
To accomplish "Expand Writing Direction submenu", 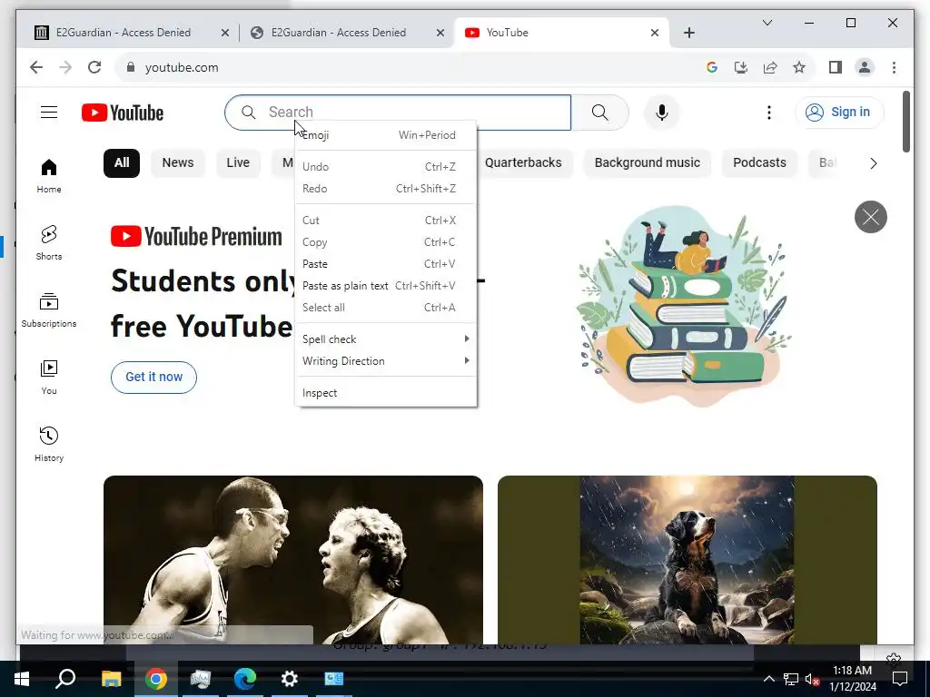I will tap(385, 361).
